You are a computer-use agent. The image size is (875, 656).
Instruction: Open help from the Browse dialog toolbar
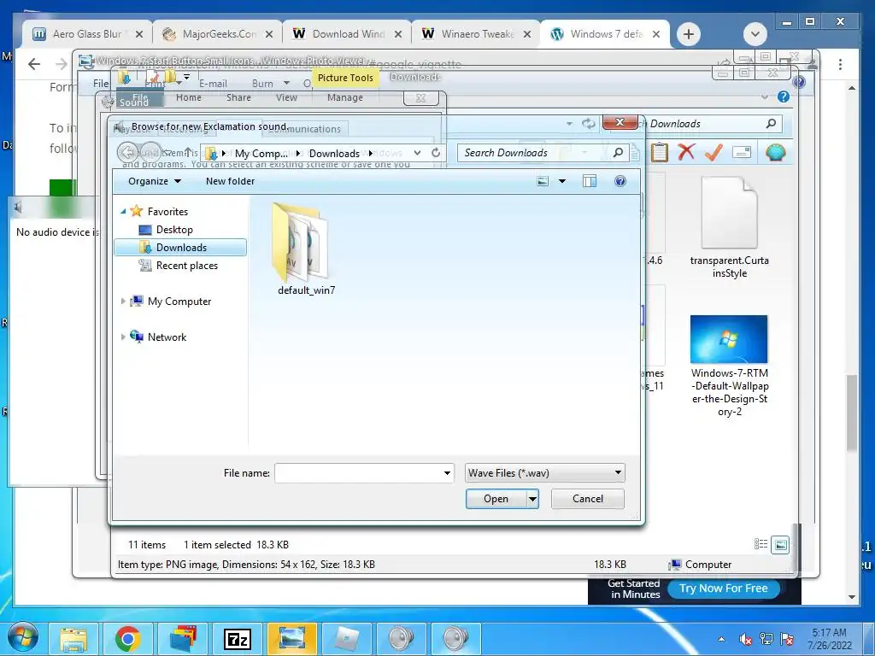coord(620,181)
